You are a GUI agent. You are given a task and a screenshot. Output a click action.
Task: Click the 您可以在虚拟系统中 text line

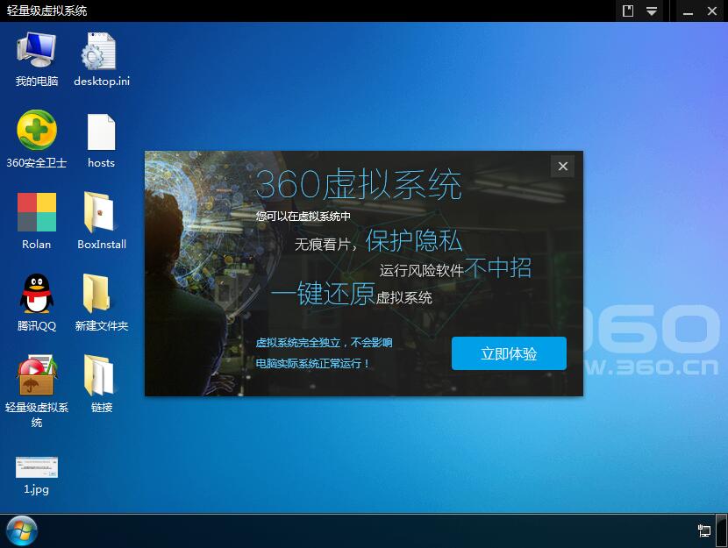pos(303,217)
